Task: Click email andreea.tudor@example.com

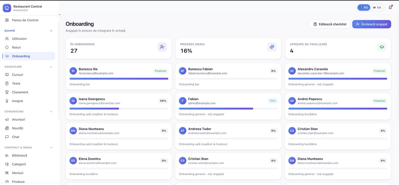Action: pyautogui.click(x=207, y=133)
